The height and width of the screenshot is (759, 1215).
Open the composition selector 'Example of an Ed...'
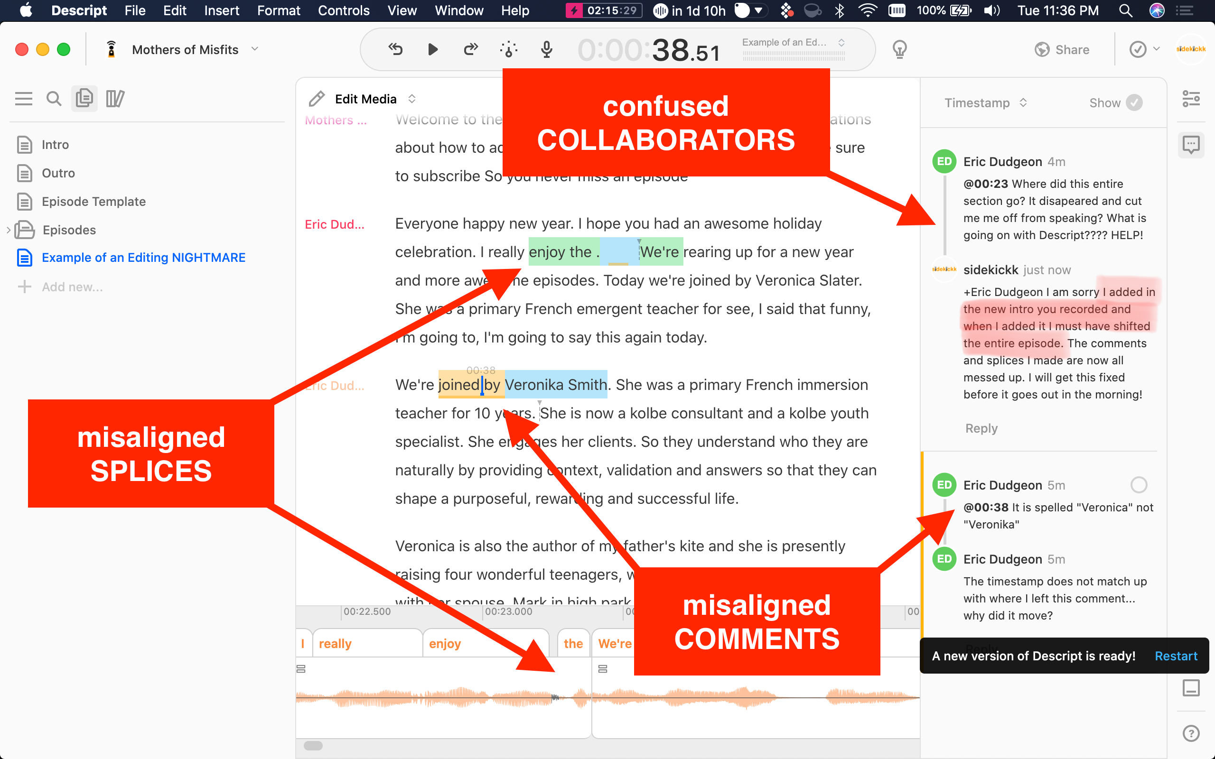793,43
